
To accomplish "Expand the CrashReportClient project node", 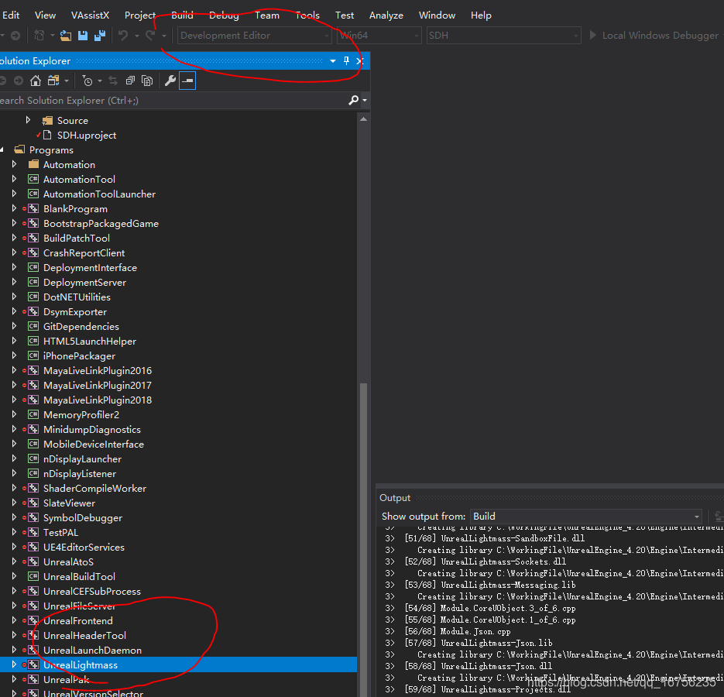I will (14, 252).
